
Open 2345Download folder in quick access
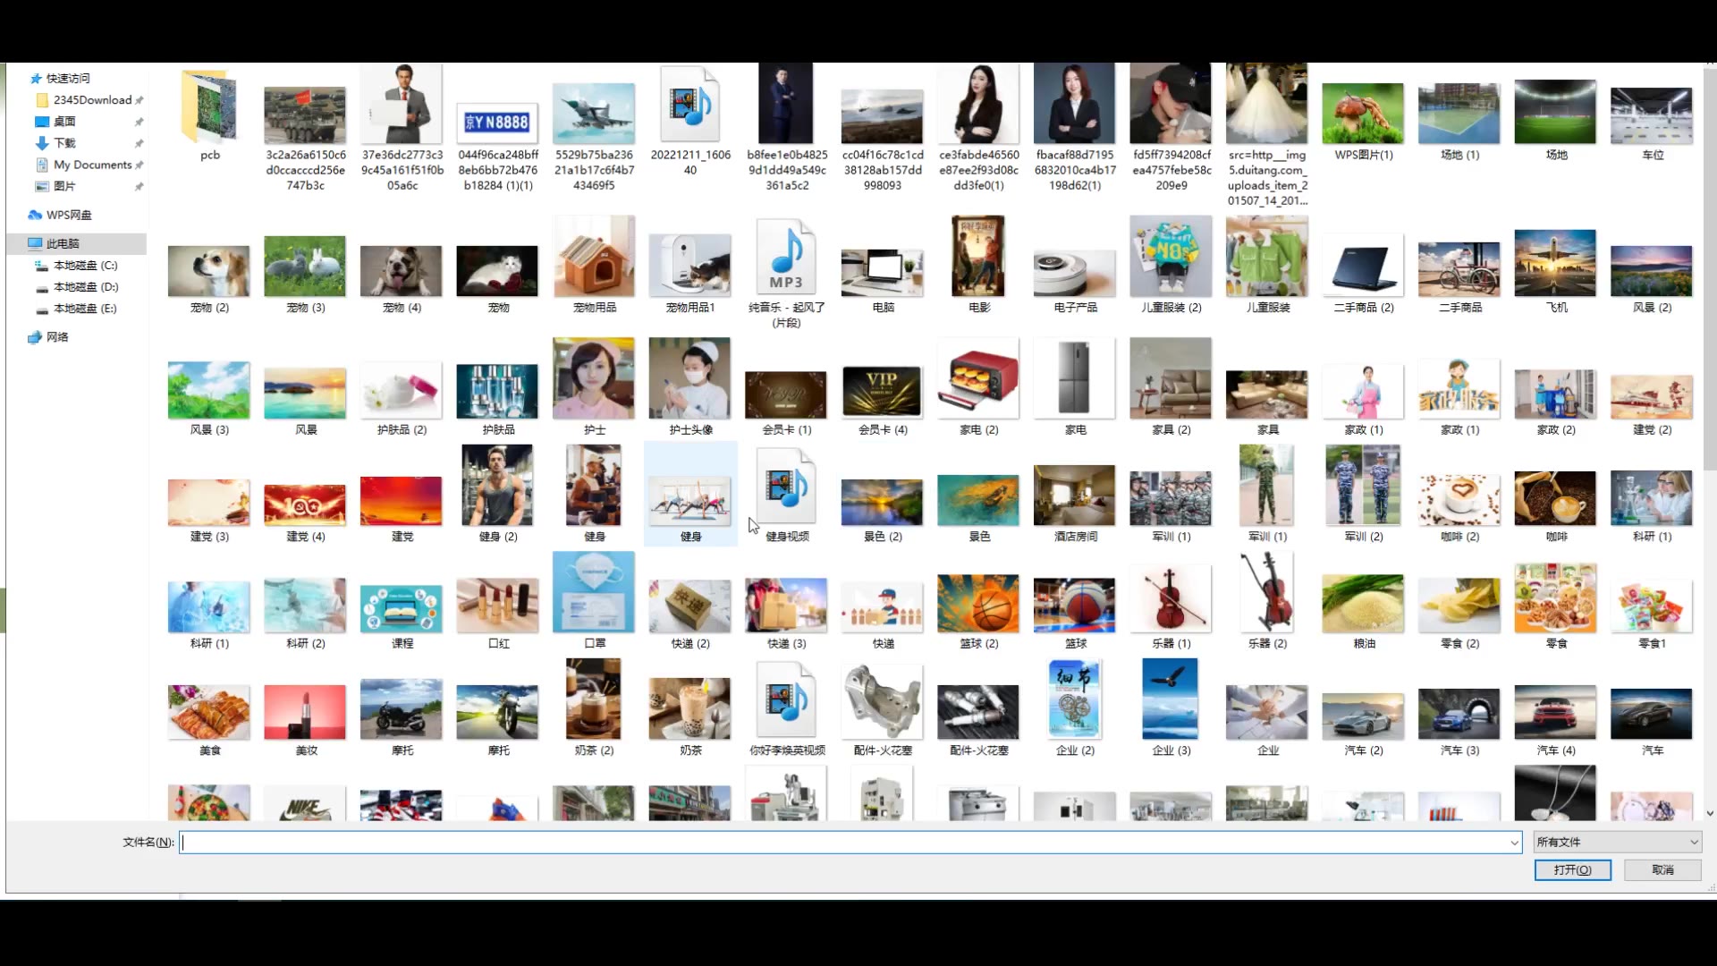click(x=91, y=100)
